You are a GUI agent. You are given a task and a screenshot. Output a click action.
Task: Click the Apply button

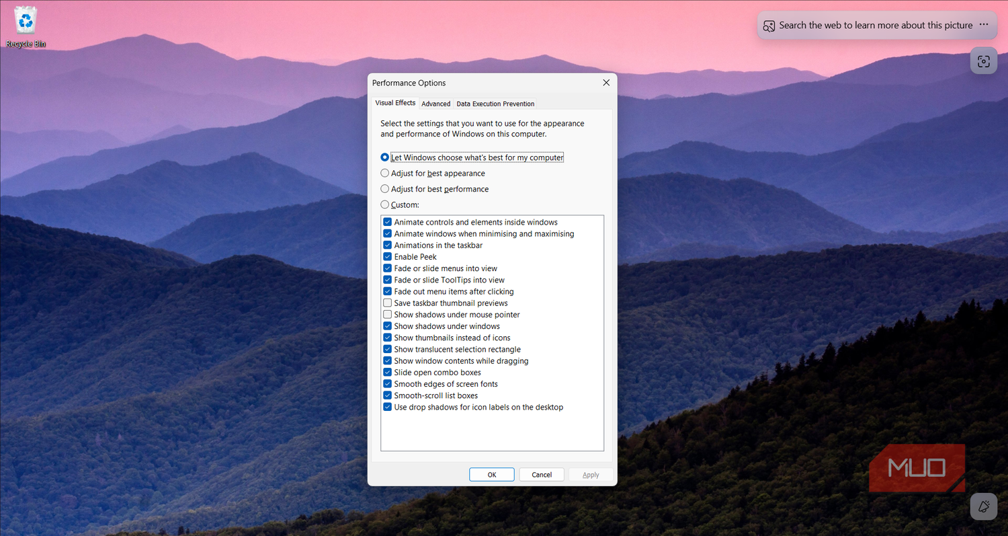[x=591, y=475]
